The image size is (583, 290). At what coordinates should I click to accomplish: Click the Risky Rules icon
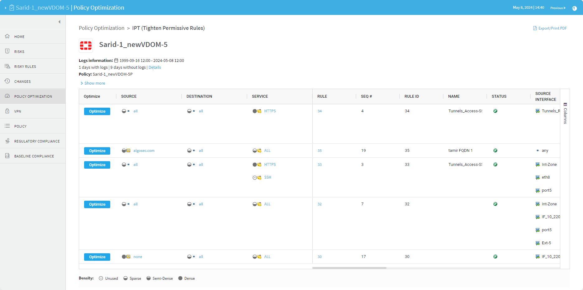tap(7, 66)
